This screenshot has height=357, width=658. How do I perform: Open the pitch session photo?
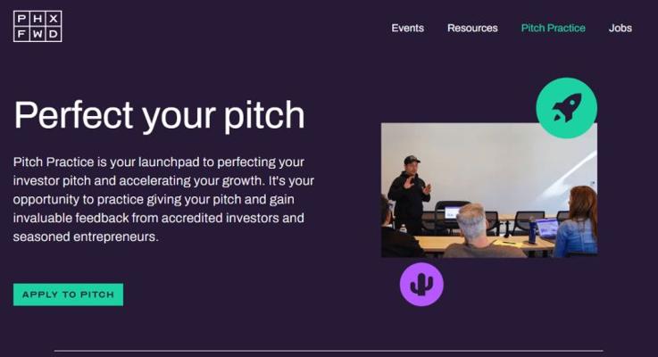(489, 190)
